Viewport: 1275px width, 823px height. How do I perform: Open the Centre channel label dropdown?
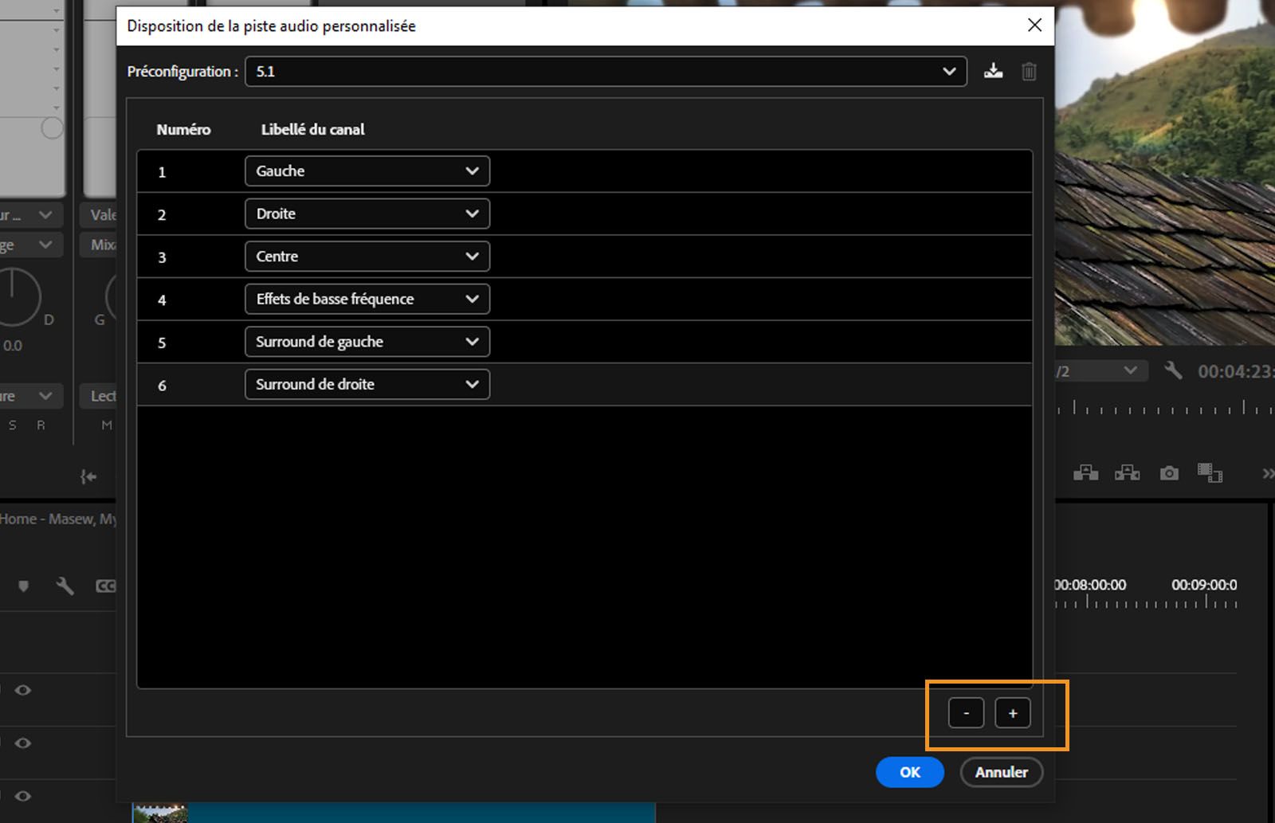click(367, 257)
